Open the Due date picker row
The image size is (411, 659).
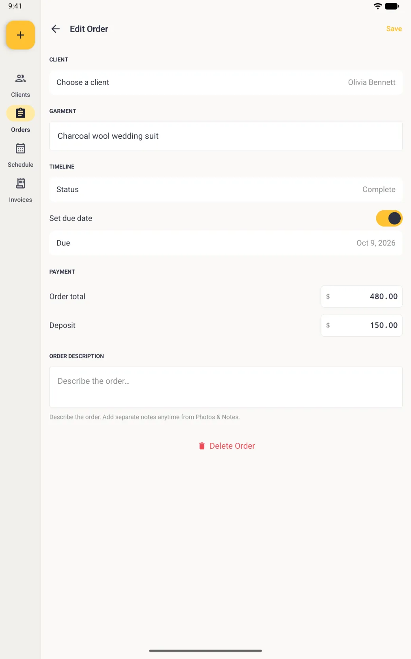click(226, 243)
